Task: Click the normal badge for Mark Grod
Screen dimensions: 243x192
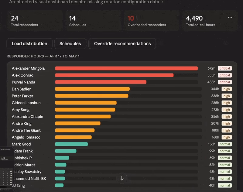Action: [225, 144]
